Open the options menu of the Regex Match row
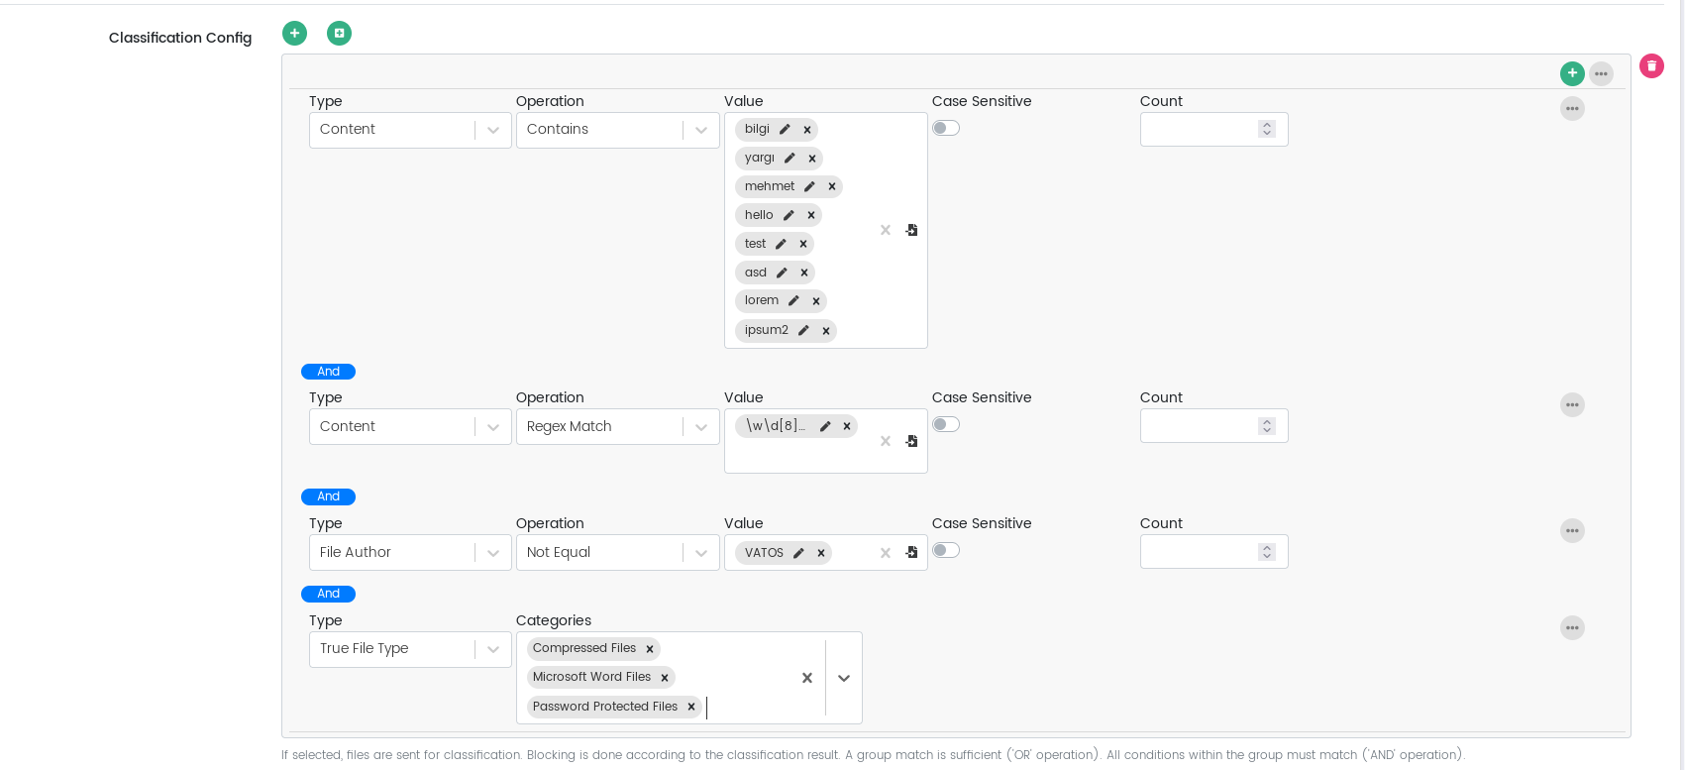This screenshot has width=1685, height=770. [1572, 405]
